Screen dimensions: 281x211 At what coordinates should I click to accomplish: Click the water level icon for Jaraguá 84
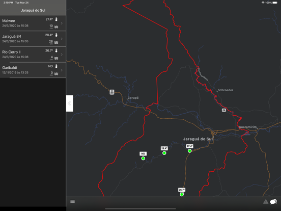click(x=57, y=42)
